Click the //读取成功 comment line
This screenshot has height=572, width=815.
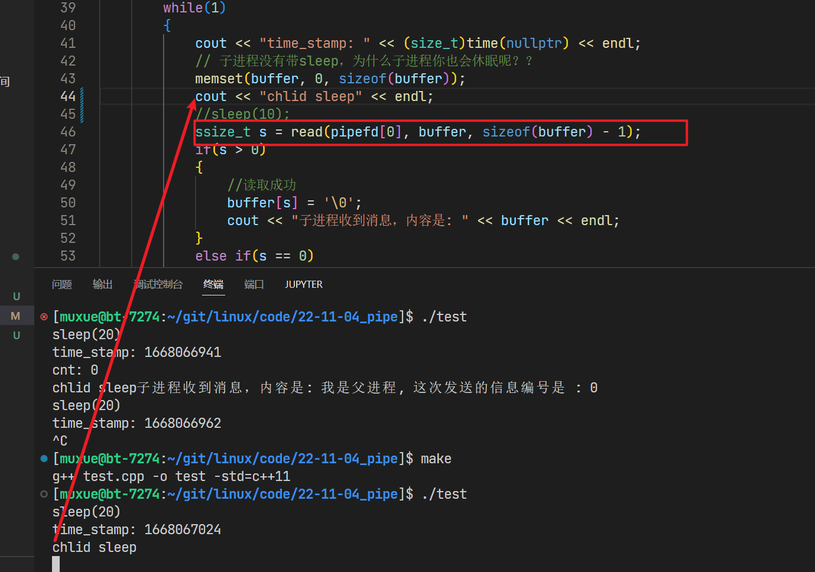point(262,185)
